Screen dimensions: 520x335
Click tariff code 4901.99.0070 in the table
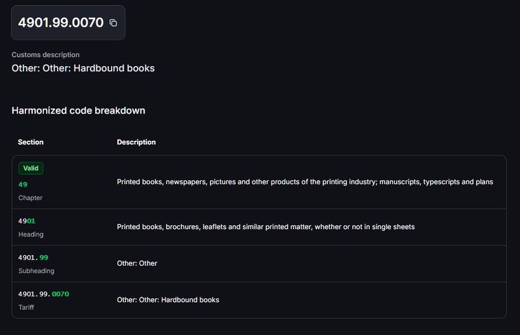(44, 294)
